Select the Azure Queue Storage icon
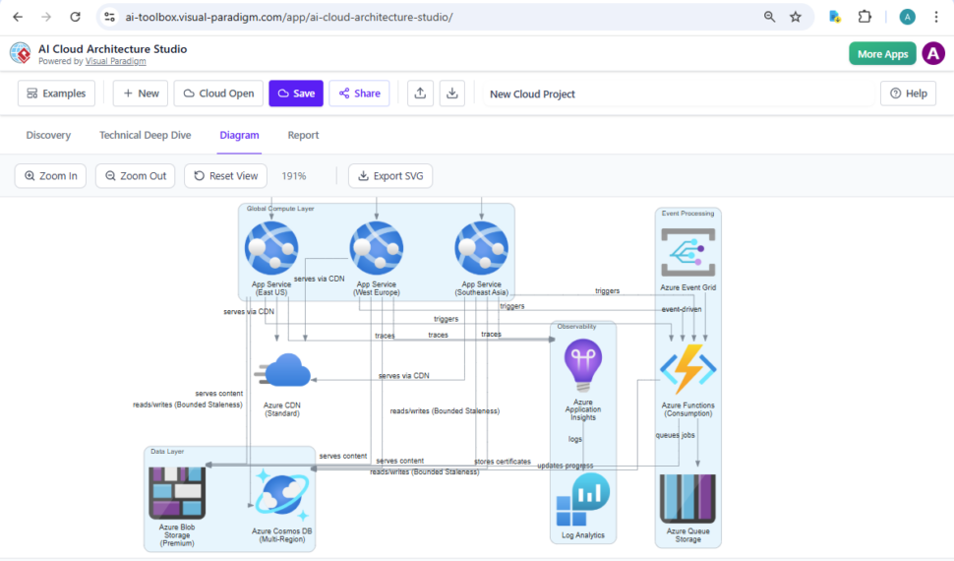 (687, 498)
